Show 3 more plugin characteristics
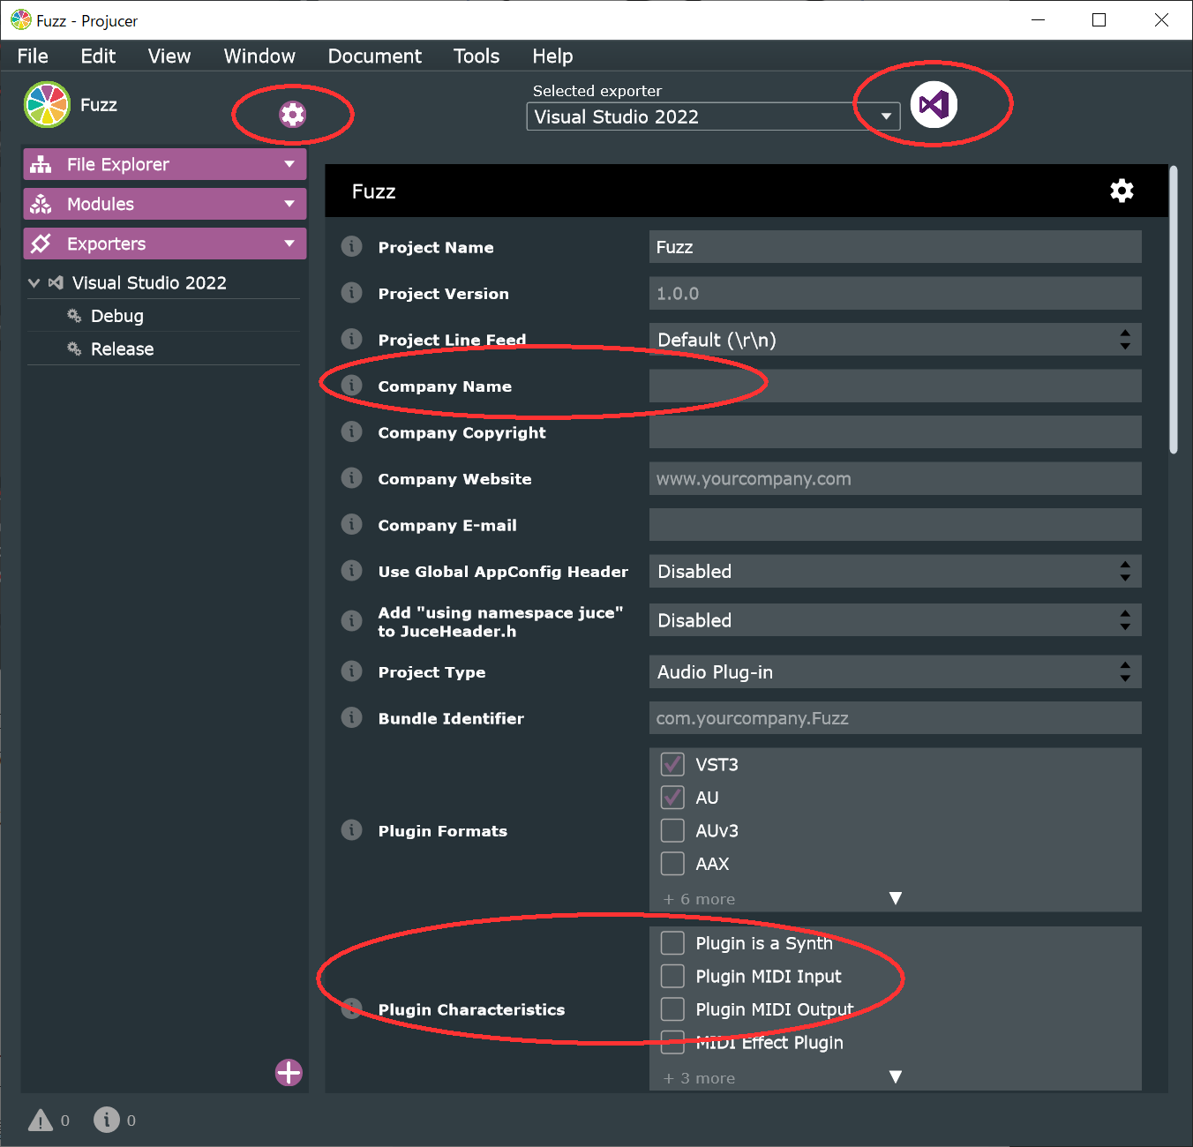The image size is (1193, 1147). pos(896,1077)
